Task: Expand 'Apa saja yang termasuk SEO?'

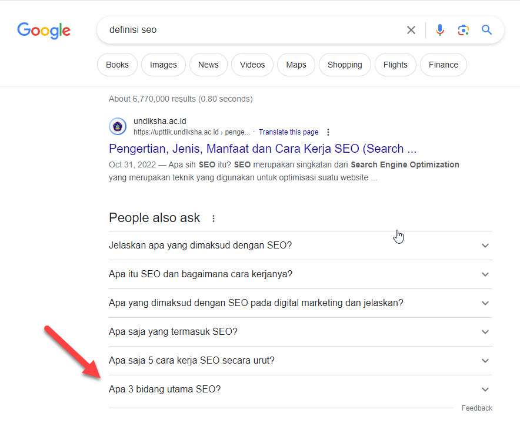Action: (x=301, y=332)
